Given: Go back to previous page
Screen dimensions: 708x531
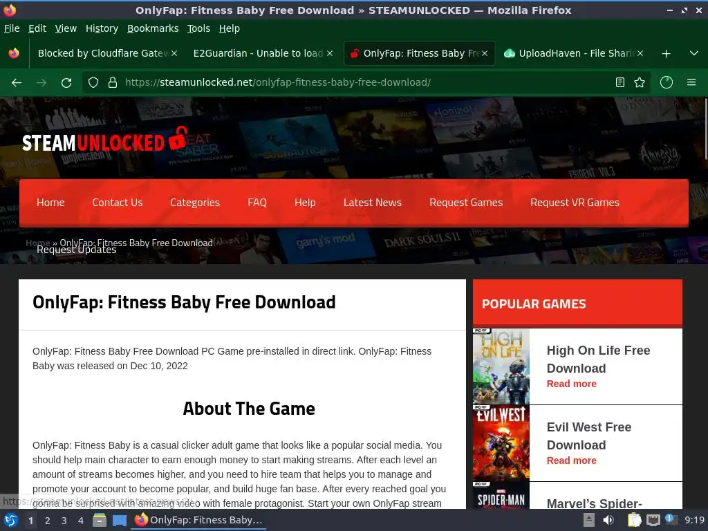Looking at the screenshot, I should [17, 83].
